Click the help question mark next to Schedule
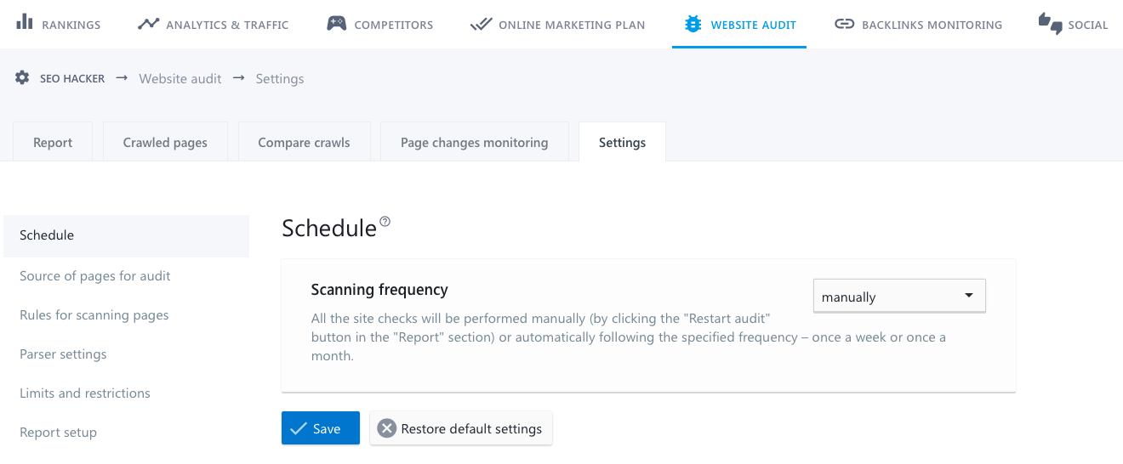The width and height of the screenshot is (1123, 464). [385, 222]
